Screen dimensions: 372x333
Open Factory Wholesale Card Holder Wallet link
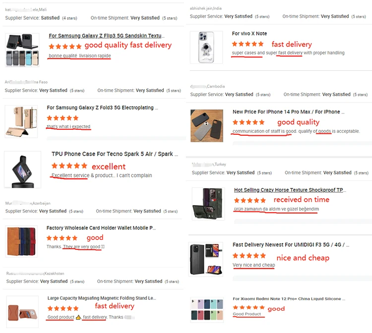(x=101, y=228)
